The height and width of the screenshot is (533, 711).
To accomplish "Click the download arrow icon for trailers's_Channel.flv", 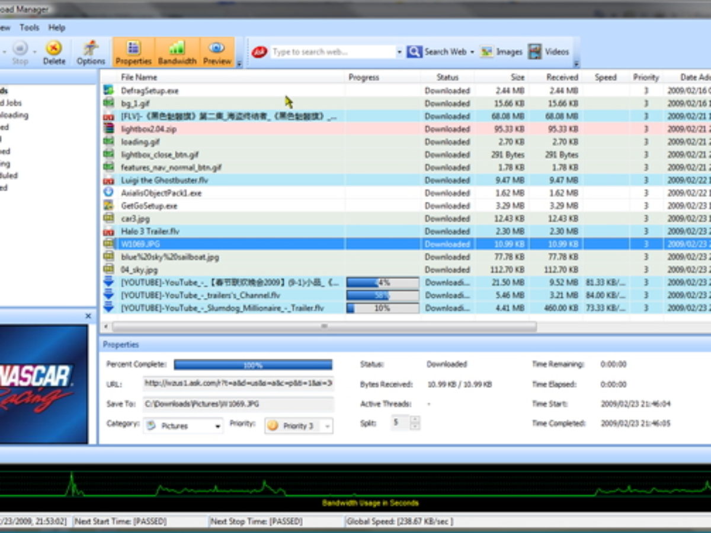I will click(108, 295).
